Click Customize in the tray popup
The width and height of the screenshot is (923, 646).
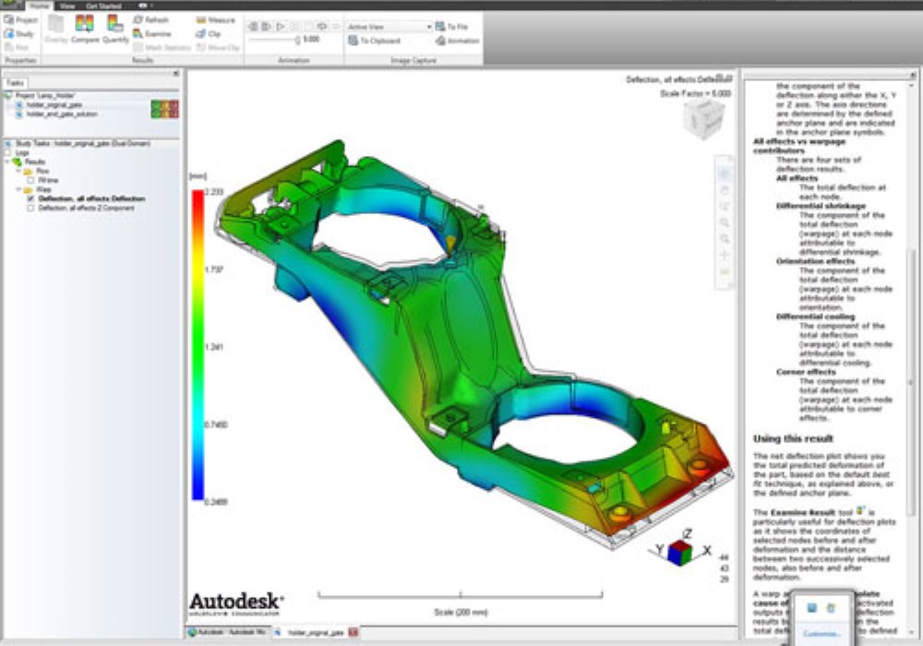click(x=820, y=634)
